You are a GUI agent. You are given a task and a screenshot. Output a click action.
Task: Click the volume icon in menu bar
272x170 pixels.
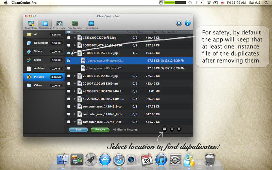pos(202,3)
